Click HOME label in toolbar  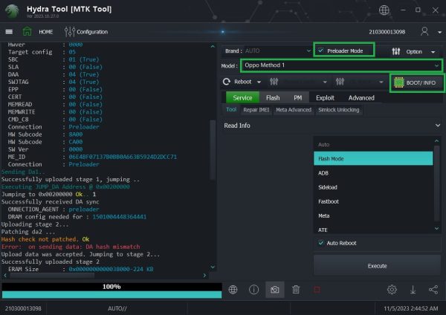coord(46,32)
